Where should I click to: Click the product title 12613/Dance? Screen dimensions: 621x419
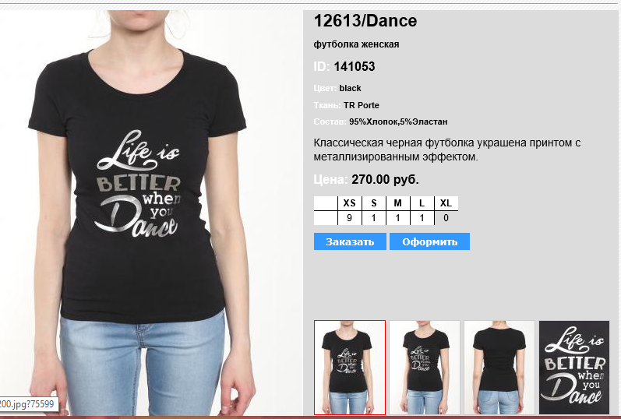pyautogui.click(x=365, y=20)
